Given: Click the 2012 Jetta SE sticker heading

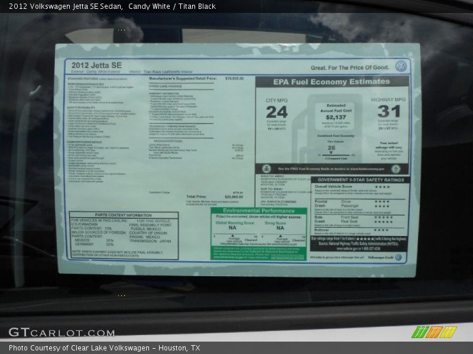Looking at the screenshot, I should 96,65.
